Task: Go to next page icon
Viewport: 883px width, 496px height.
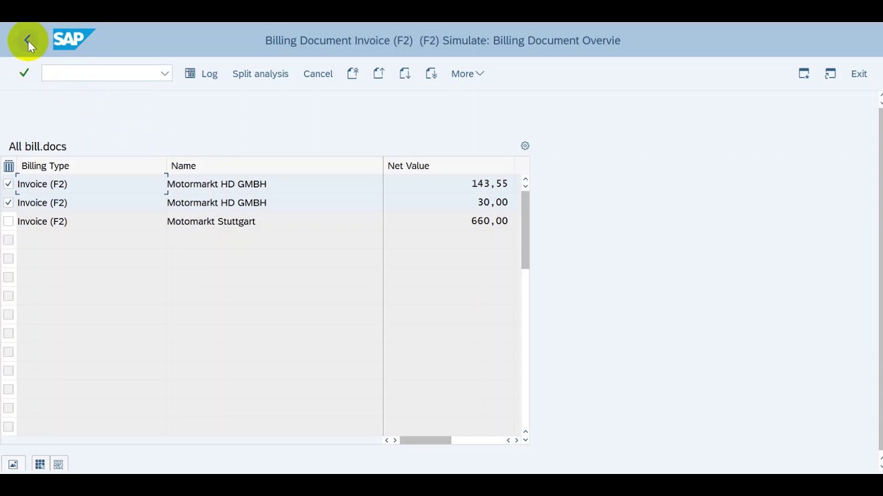Action: (x=405, y=73)
